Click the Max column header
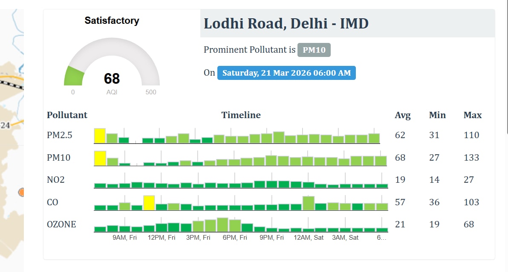Image resolution: width=508 pixels, height=272 pixels. pos(473,115)
